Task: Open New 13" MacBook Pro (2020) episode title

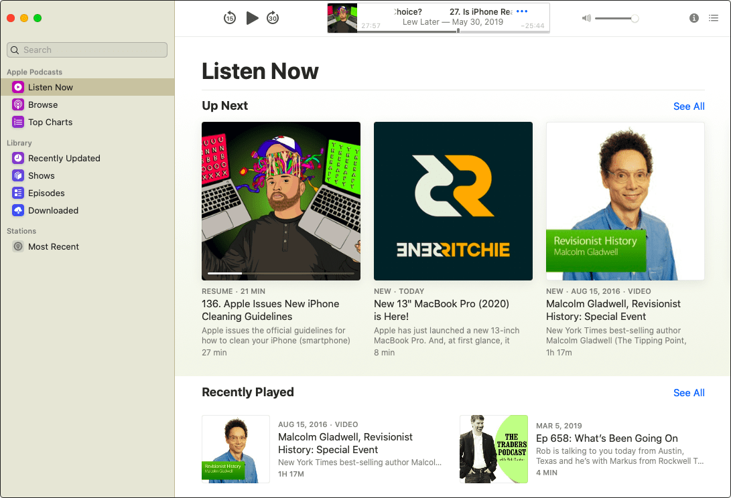Action: pyautogui.click(x=442, y=310)
